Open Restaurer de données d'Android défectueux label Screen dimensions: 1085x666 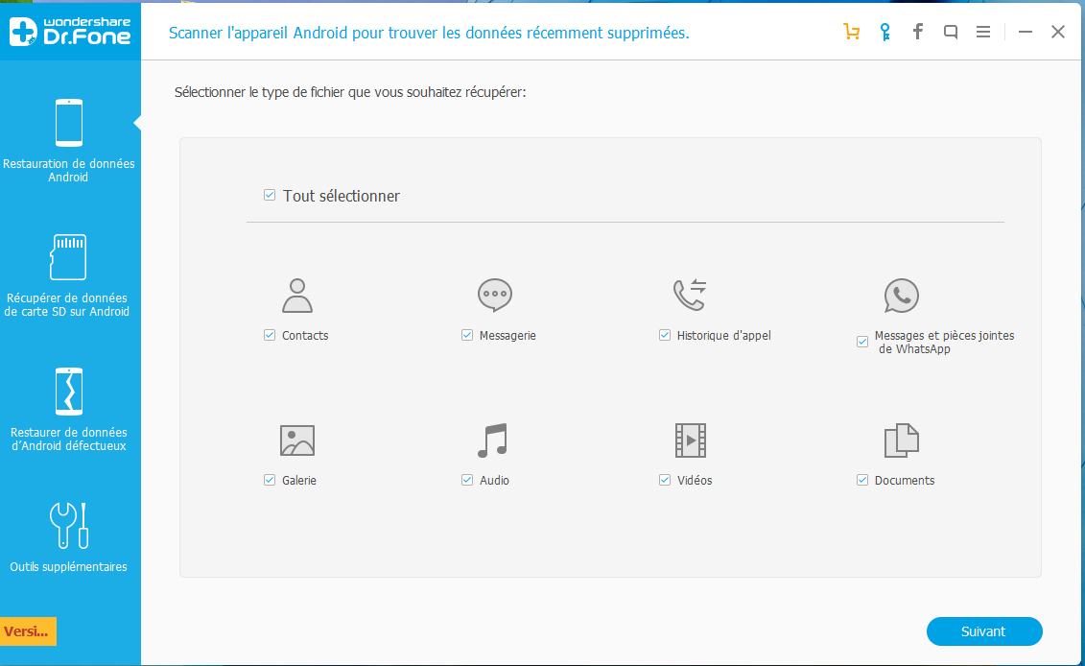pyautogui.click(x=68, y=439)
